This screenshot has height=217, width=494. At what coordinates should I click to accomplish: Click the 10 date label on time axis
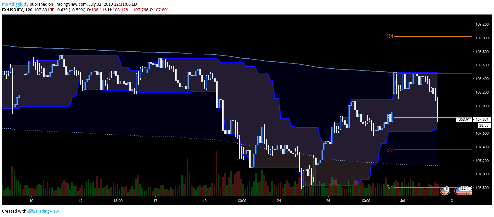point(31,201)
